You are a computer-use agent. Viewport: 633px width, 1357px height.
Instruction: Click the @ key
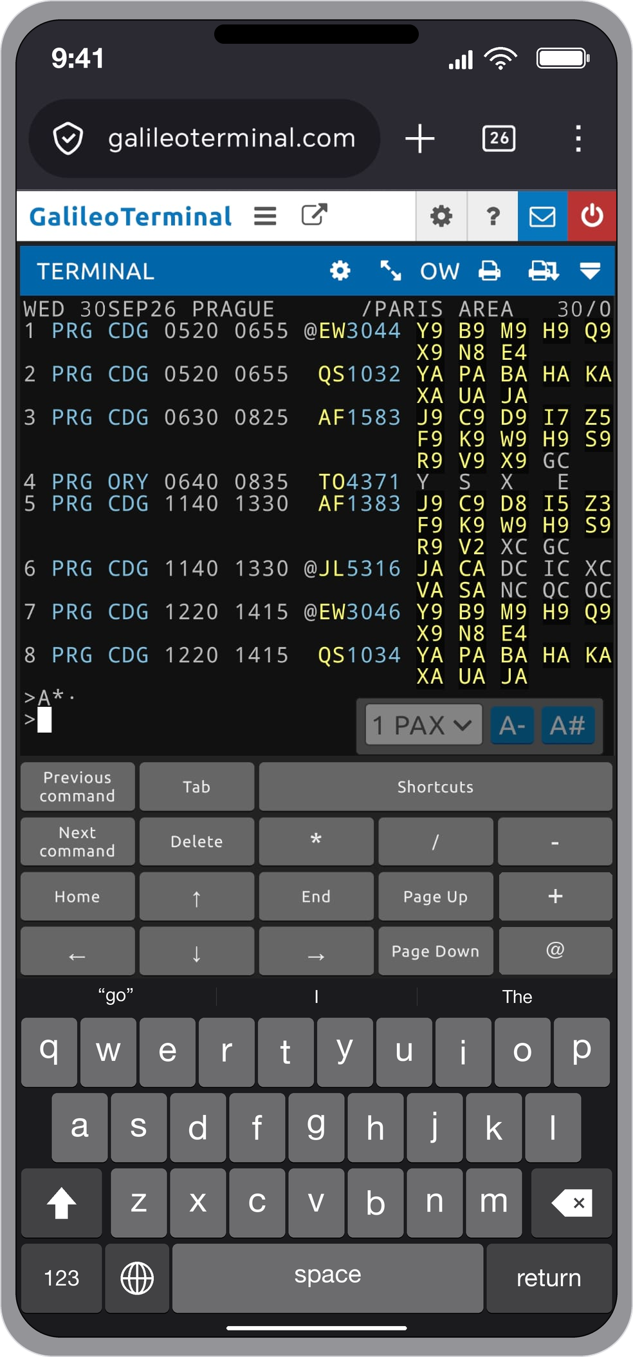click(555, 951)
